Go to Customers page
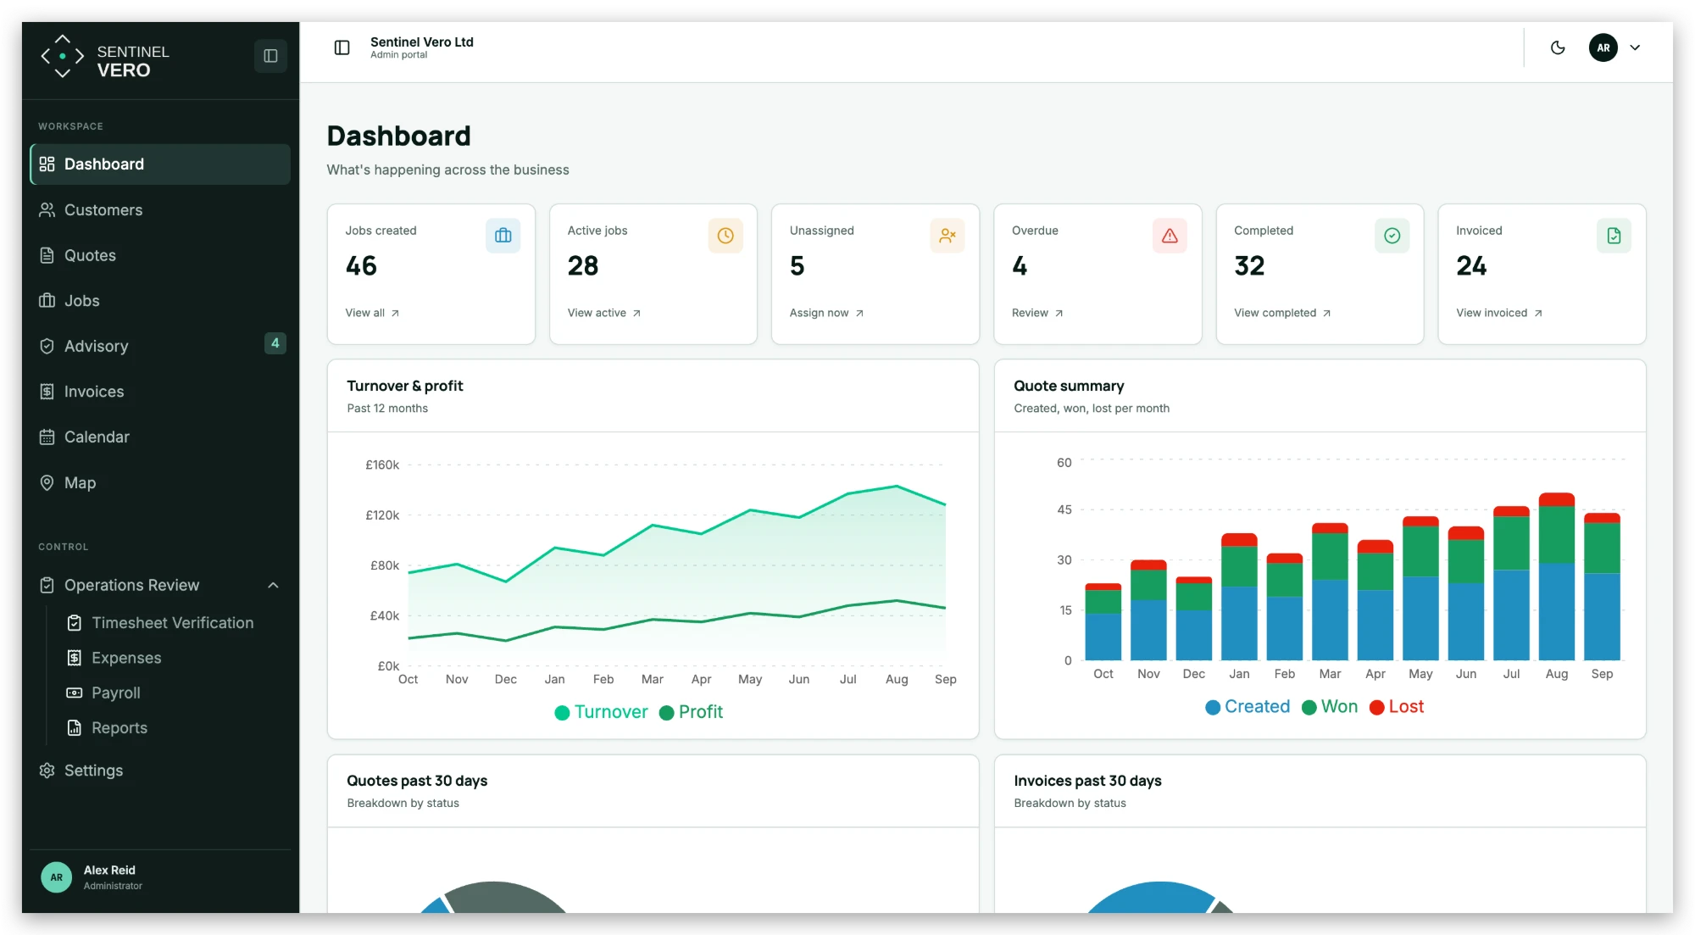1695x935 pixels. coord(160,210)
